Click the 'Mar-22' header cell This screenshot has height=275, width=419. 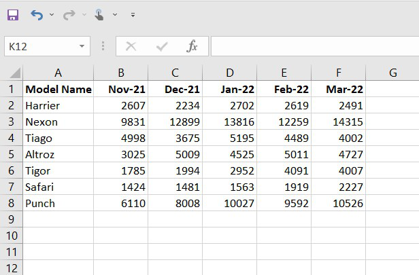[x=339, y=89]
